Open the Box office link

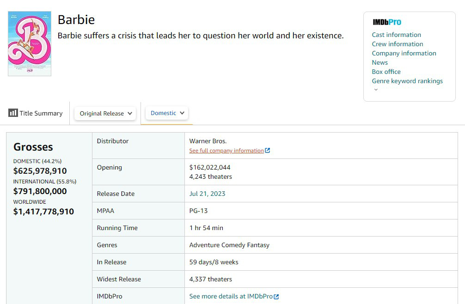click(x=386, y=72)
